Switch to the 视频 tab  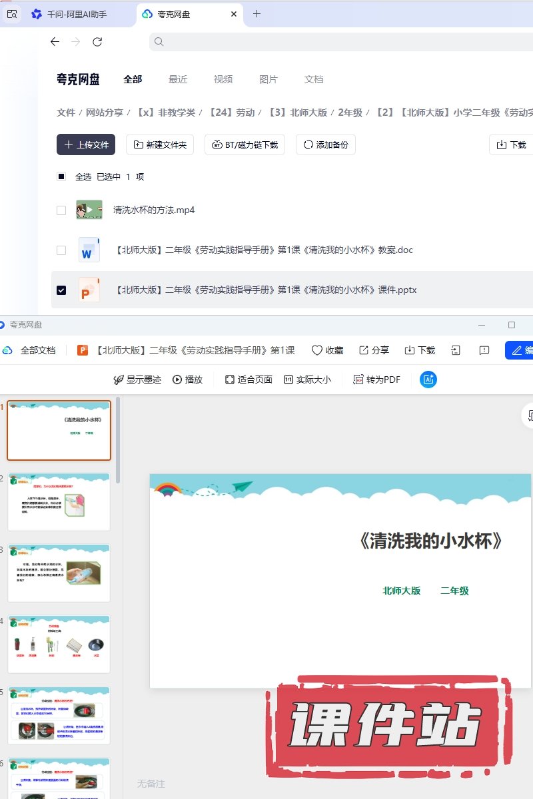[x=223, y=79]
